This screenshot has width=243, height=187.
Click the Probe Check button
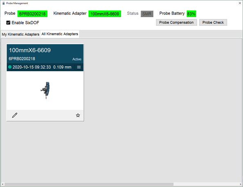tap(213, 23)
